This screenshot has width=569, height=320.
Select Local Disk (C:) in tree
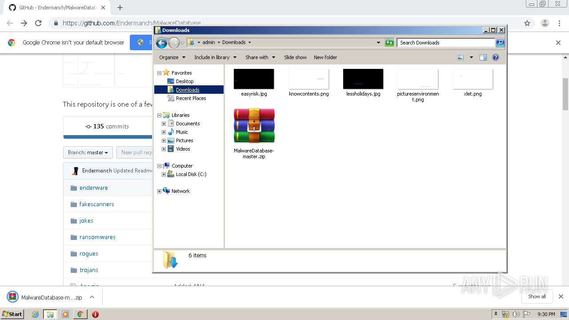pos(191,174)
